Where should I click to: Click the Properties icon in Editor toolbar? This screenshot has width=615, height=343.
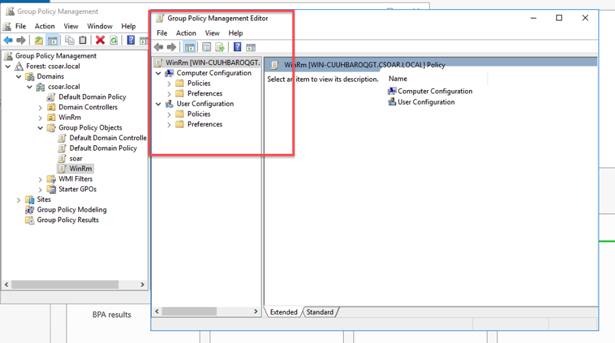206,47
